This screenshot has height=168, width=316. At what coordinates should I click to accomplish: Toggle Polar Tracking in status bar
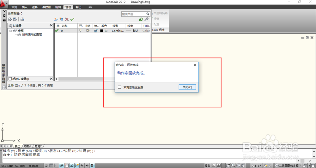click(x=62, y=165)
